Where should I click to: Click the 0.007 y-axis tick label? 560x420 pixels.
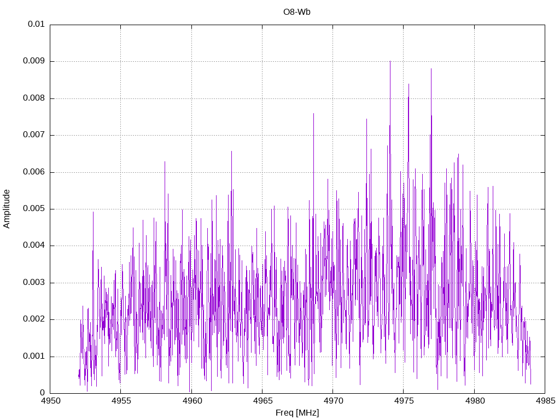click(34, 135)
